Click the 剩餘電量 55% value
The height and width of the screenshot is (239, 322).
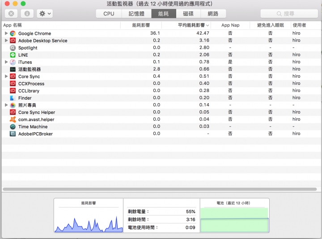pyautogui.click(x=191, y=211)
